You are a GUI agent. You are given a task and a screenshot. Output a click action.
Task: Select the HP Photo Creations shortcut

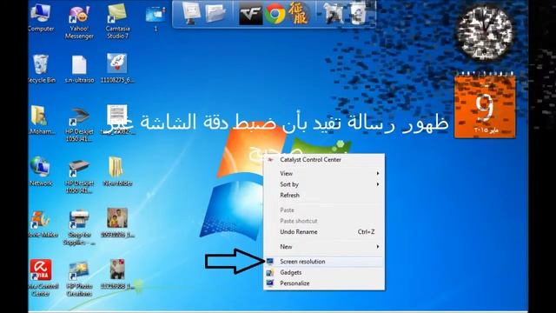(x=79, y=279)
